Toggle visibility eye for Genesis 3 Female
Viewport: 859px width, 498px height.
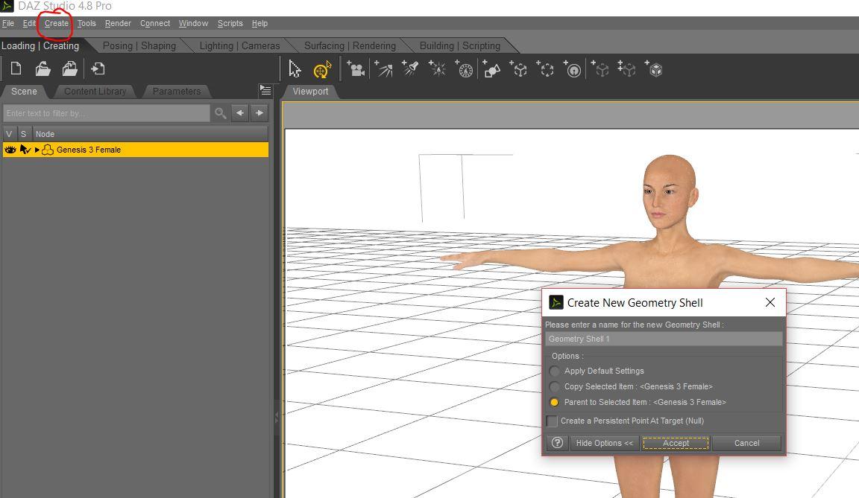(10, 150)
